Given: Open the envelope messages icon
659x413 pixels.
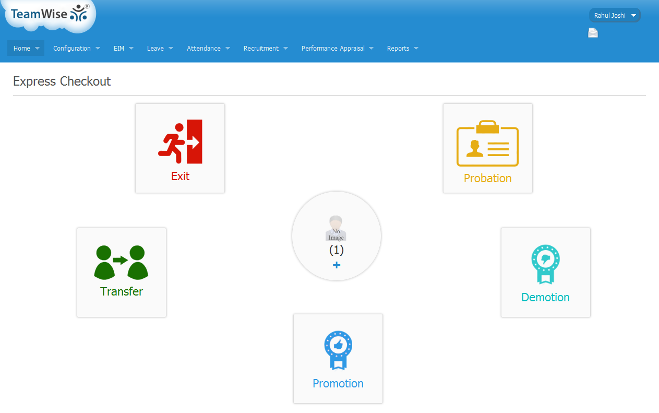Looking at the screenshot, I should pos(593,33).
